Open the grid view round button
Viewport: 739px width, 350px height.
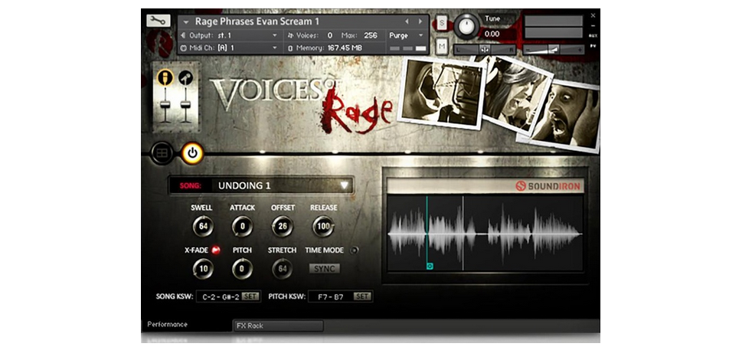(162, 154)
